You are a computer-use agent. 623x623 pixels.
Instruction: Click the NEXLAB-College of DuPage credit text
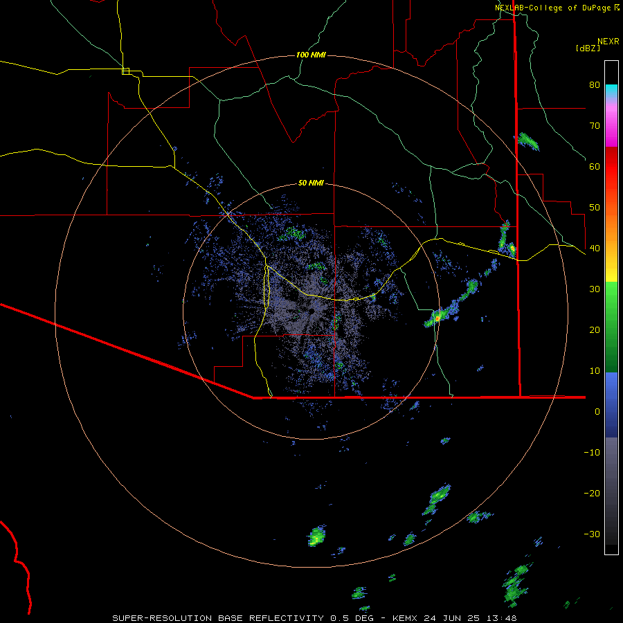click(x=552, y=8)
